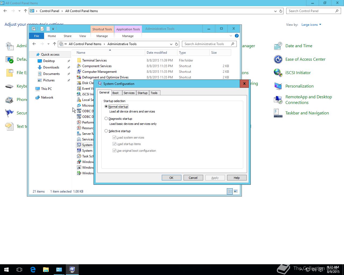The width and height of the screenshot is (344, 275).
Task: Open recent locations dropdown in Administrative Tools
Action: point(48,44)
